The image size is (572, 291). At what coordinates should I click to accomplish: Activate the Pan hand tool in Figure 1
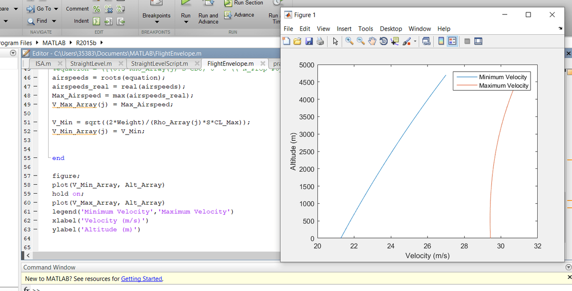[x=372, y=42]
